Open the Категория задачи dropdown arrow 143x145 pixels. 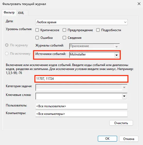click(124, 87)
